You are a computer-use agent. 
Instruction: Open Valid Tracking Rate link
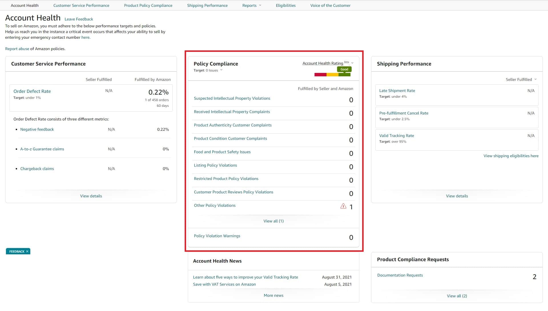pos(396,136)
